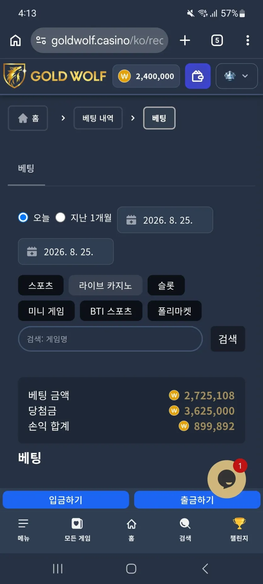
Task: Focus the 게임명 search input field
Action: 110,339
